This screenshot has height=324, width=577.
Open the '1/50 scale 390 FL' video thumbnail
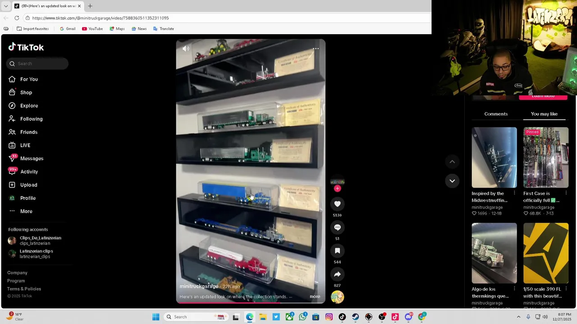coord(546,253)
